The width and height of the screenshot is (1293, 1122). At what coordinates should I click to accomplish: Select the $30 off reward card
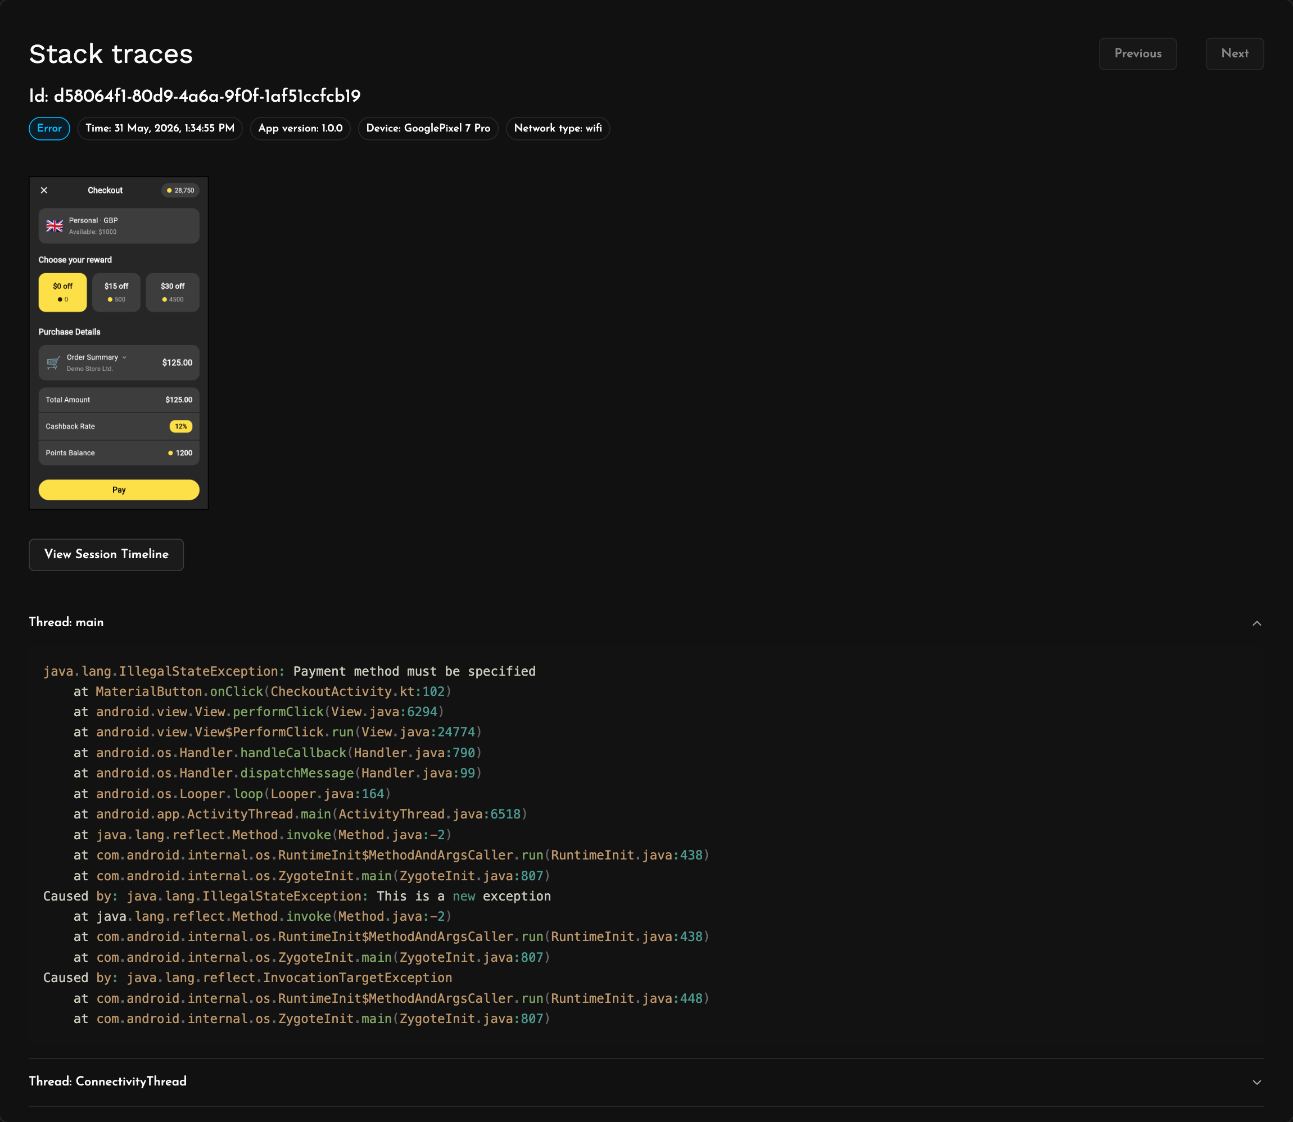click(x=173, y=292)
